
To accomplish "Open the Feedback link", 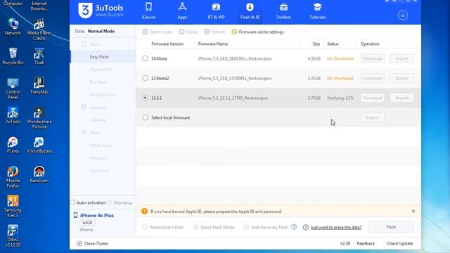I will [366, 243].
